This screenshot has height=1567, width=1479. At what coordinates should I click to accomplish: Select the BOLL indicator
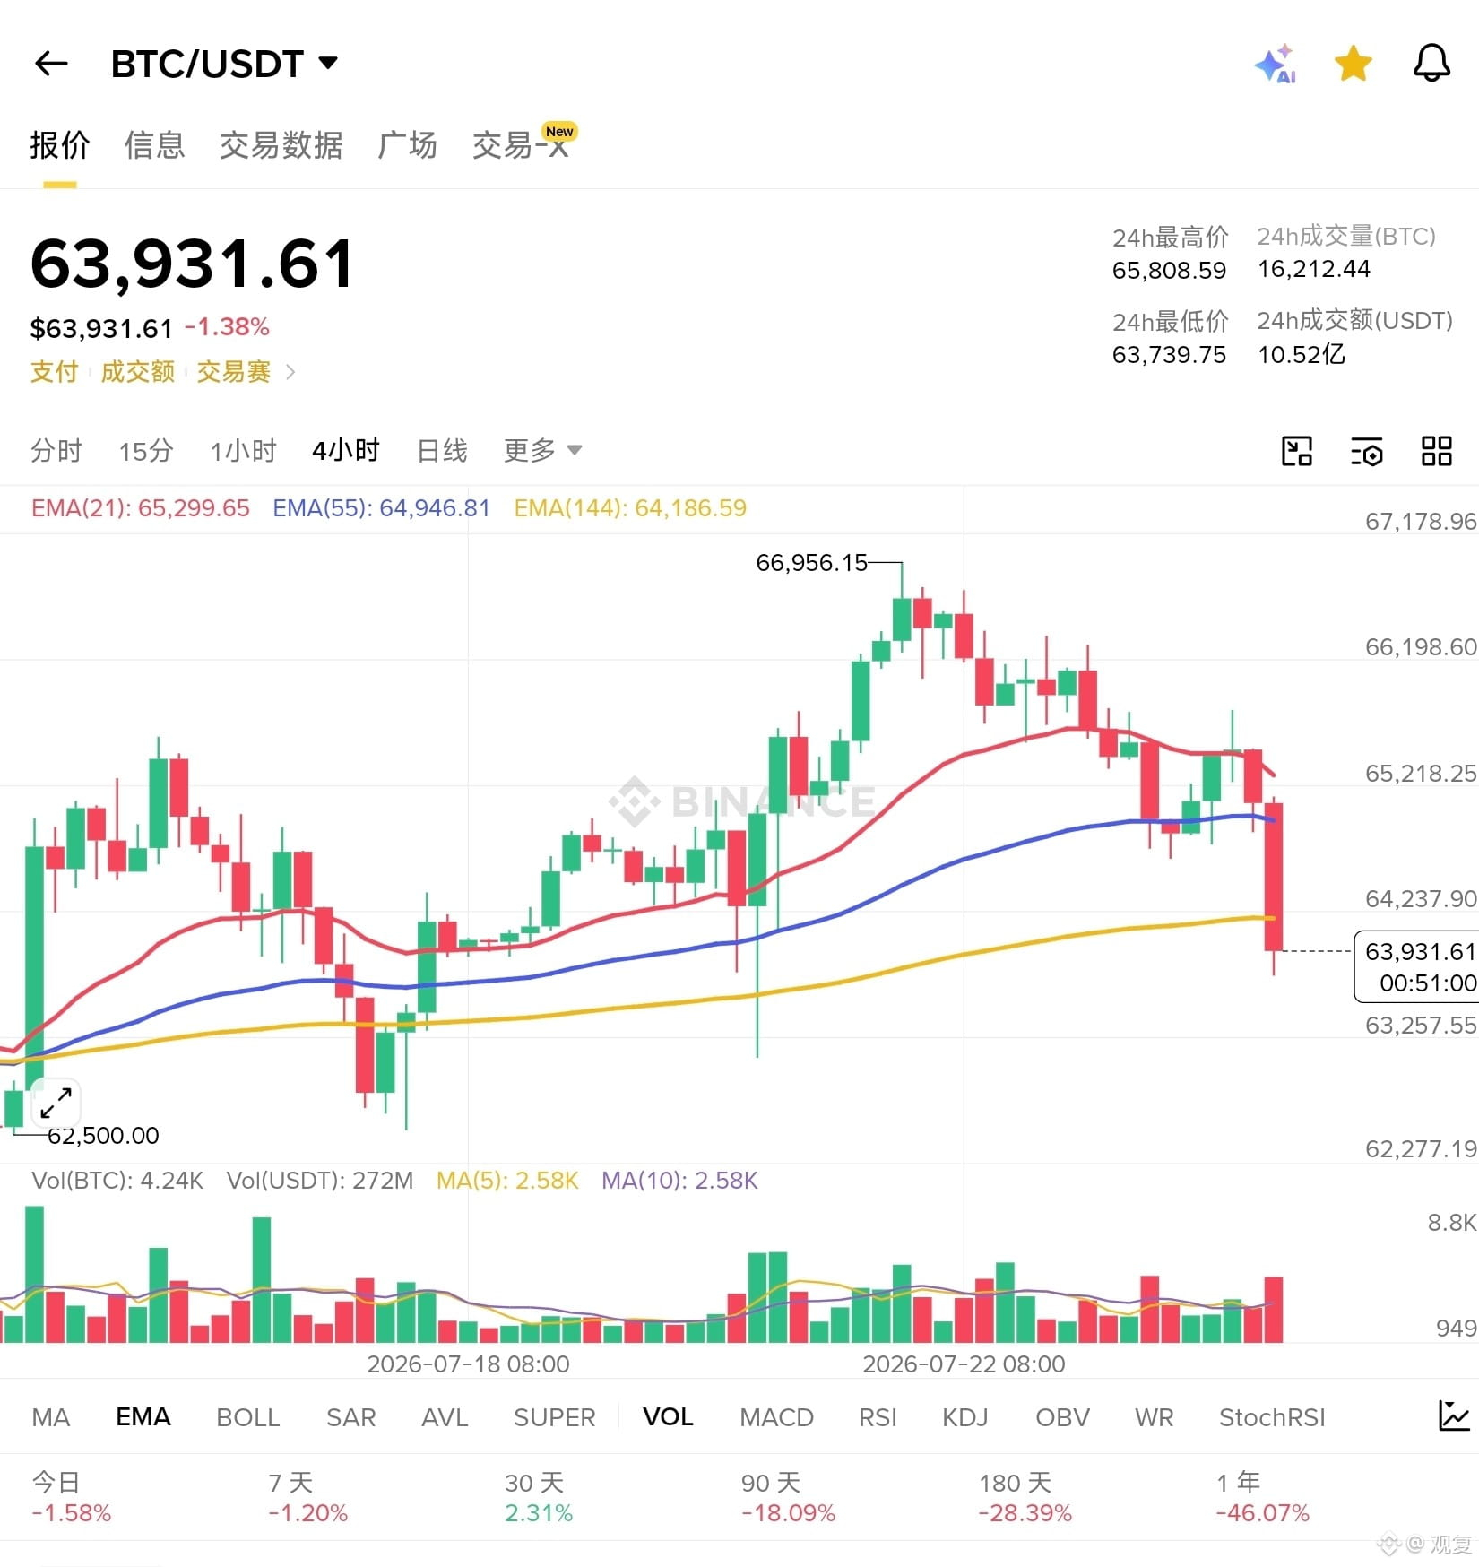click(248, 1417)
